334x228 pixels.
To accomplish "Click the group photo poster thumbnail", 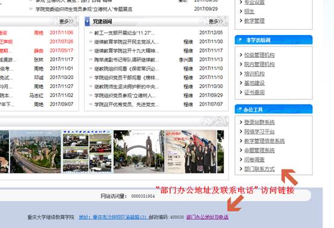I will 191,151.
